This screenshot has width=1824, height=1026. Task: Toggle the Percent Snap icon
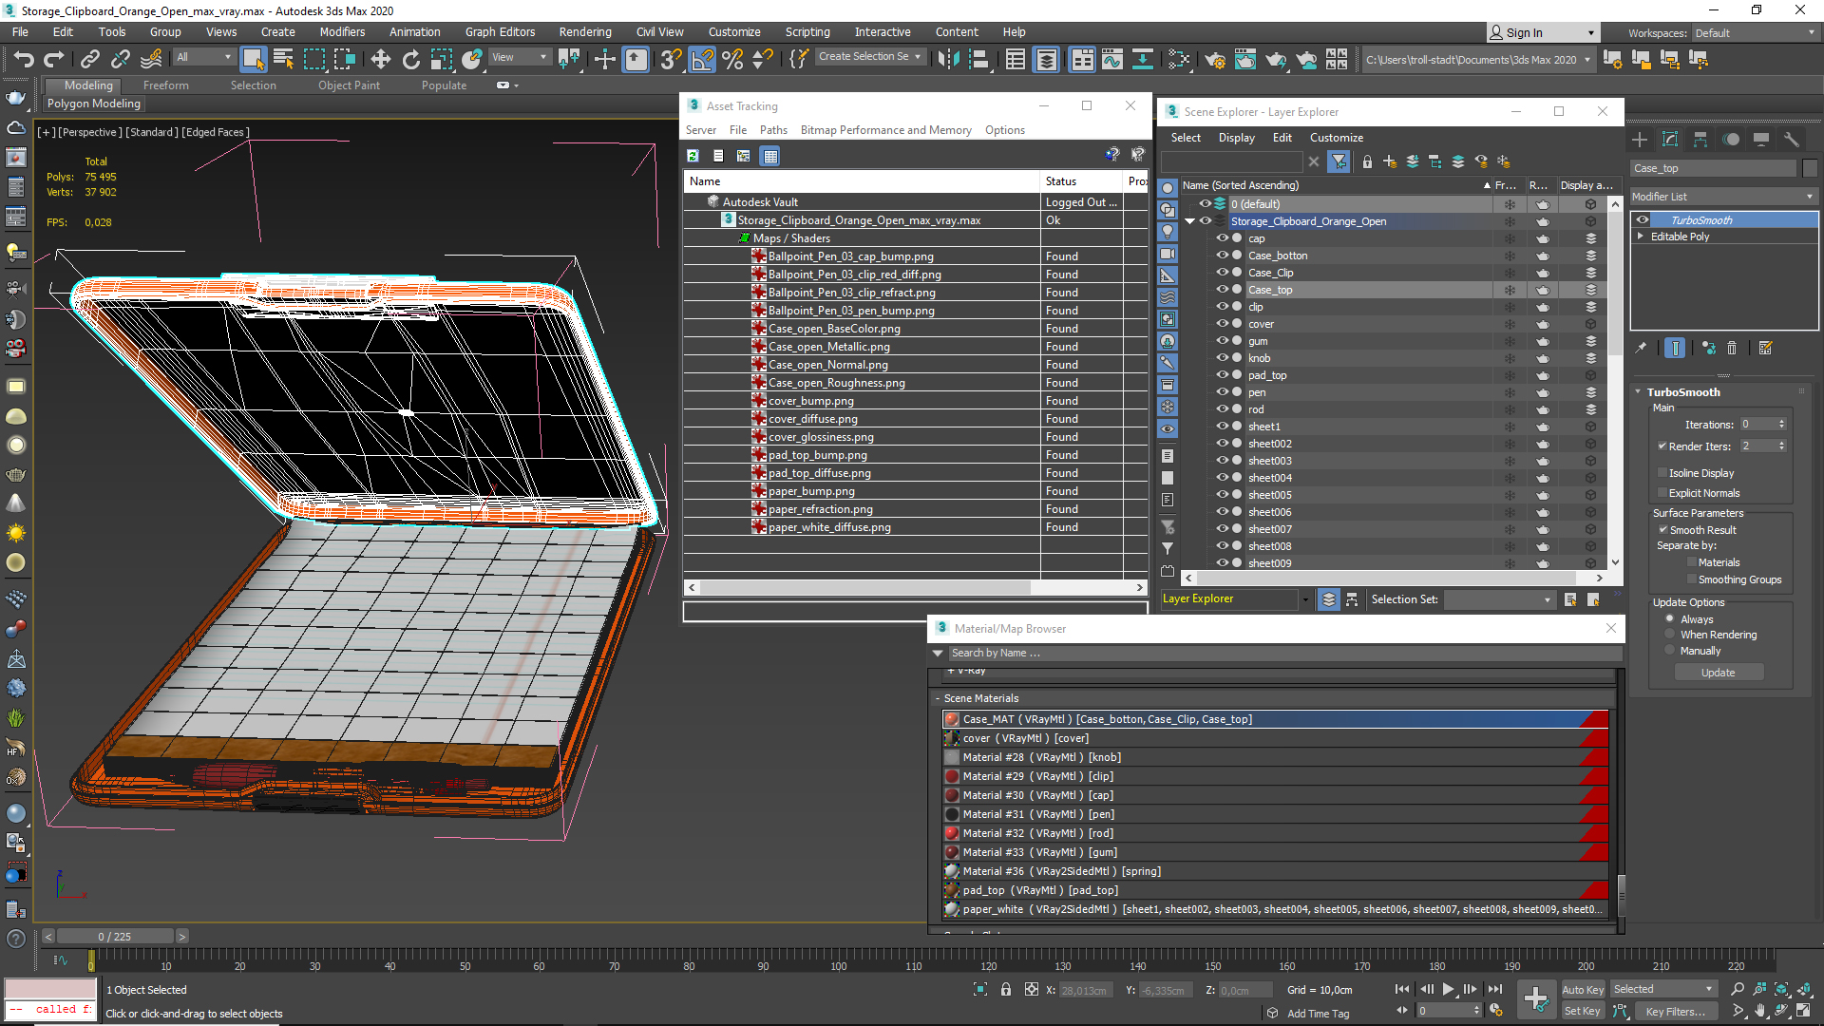pyautogui.click(x=732, y=59)
